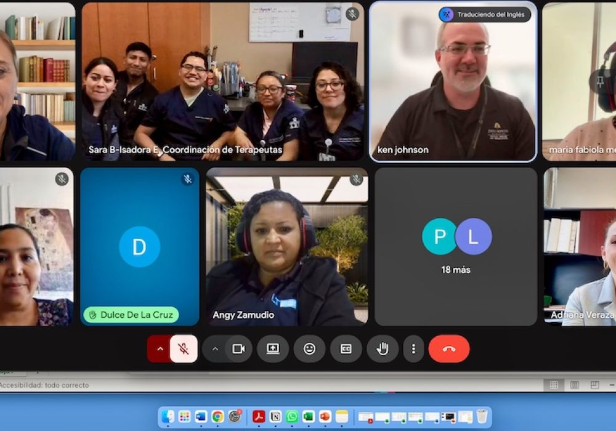Select the Coordinación de Terapeutas group tile

click(223, 82)
